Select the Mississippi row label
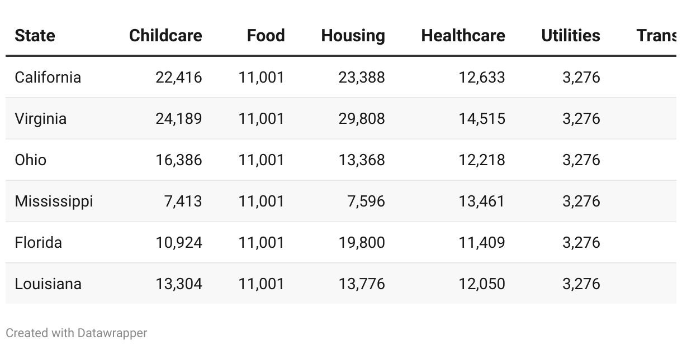This screenshot has width=682, height=346. [x=54, y=201]
